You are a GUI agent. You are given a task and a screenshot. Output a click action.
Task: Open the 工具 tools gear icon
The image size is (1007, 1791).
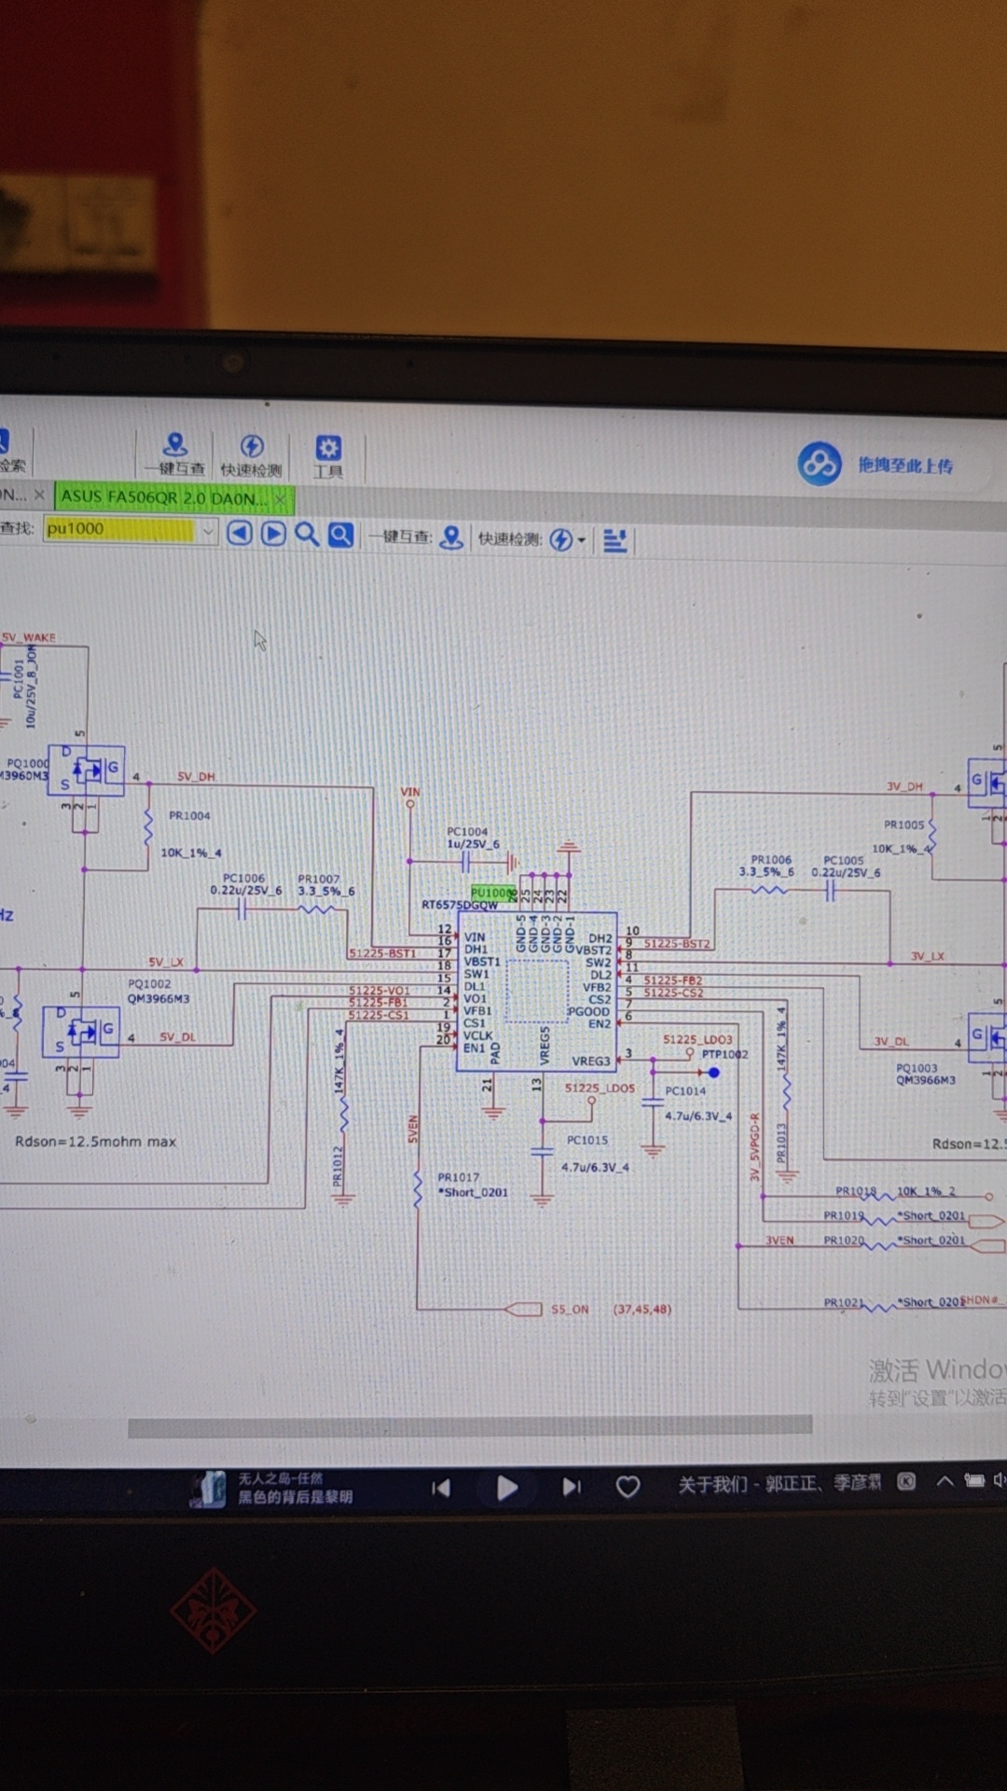click(327, 456)
